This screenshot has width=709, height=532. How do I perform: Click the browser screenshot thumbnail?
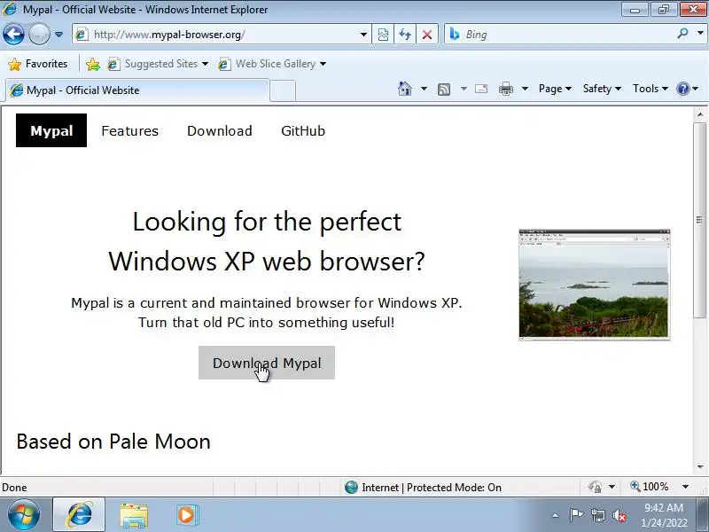click(x=594, y=284)
